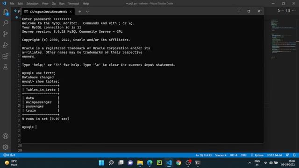Close the C:\ProgramData terminal tab
299x168 pixels.
pos(71,12)
